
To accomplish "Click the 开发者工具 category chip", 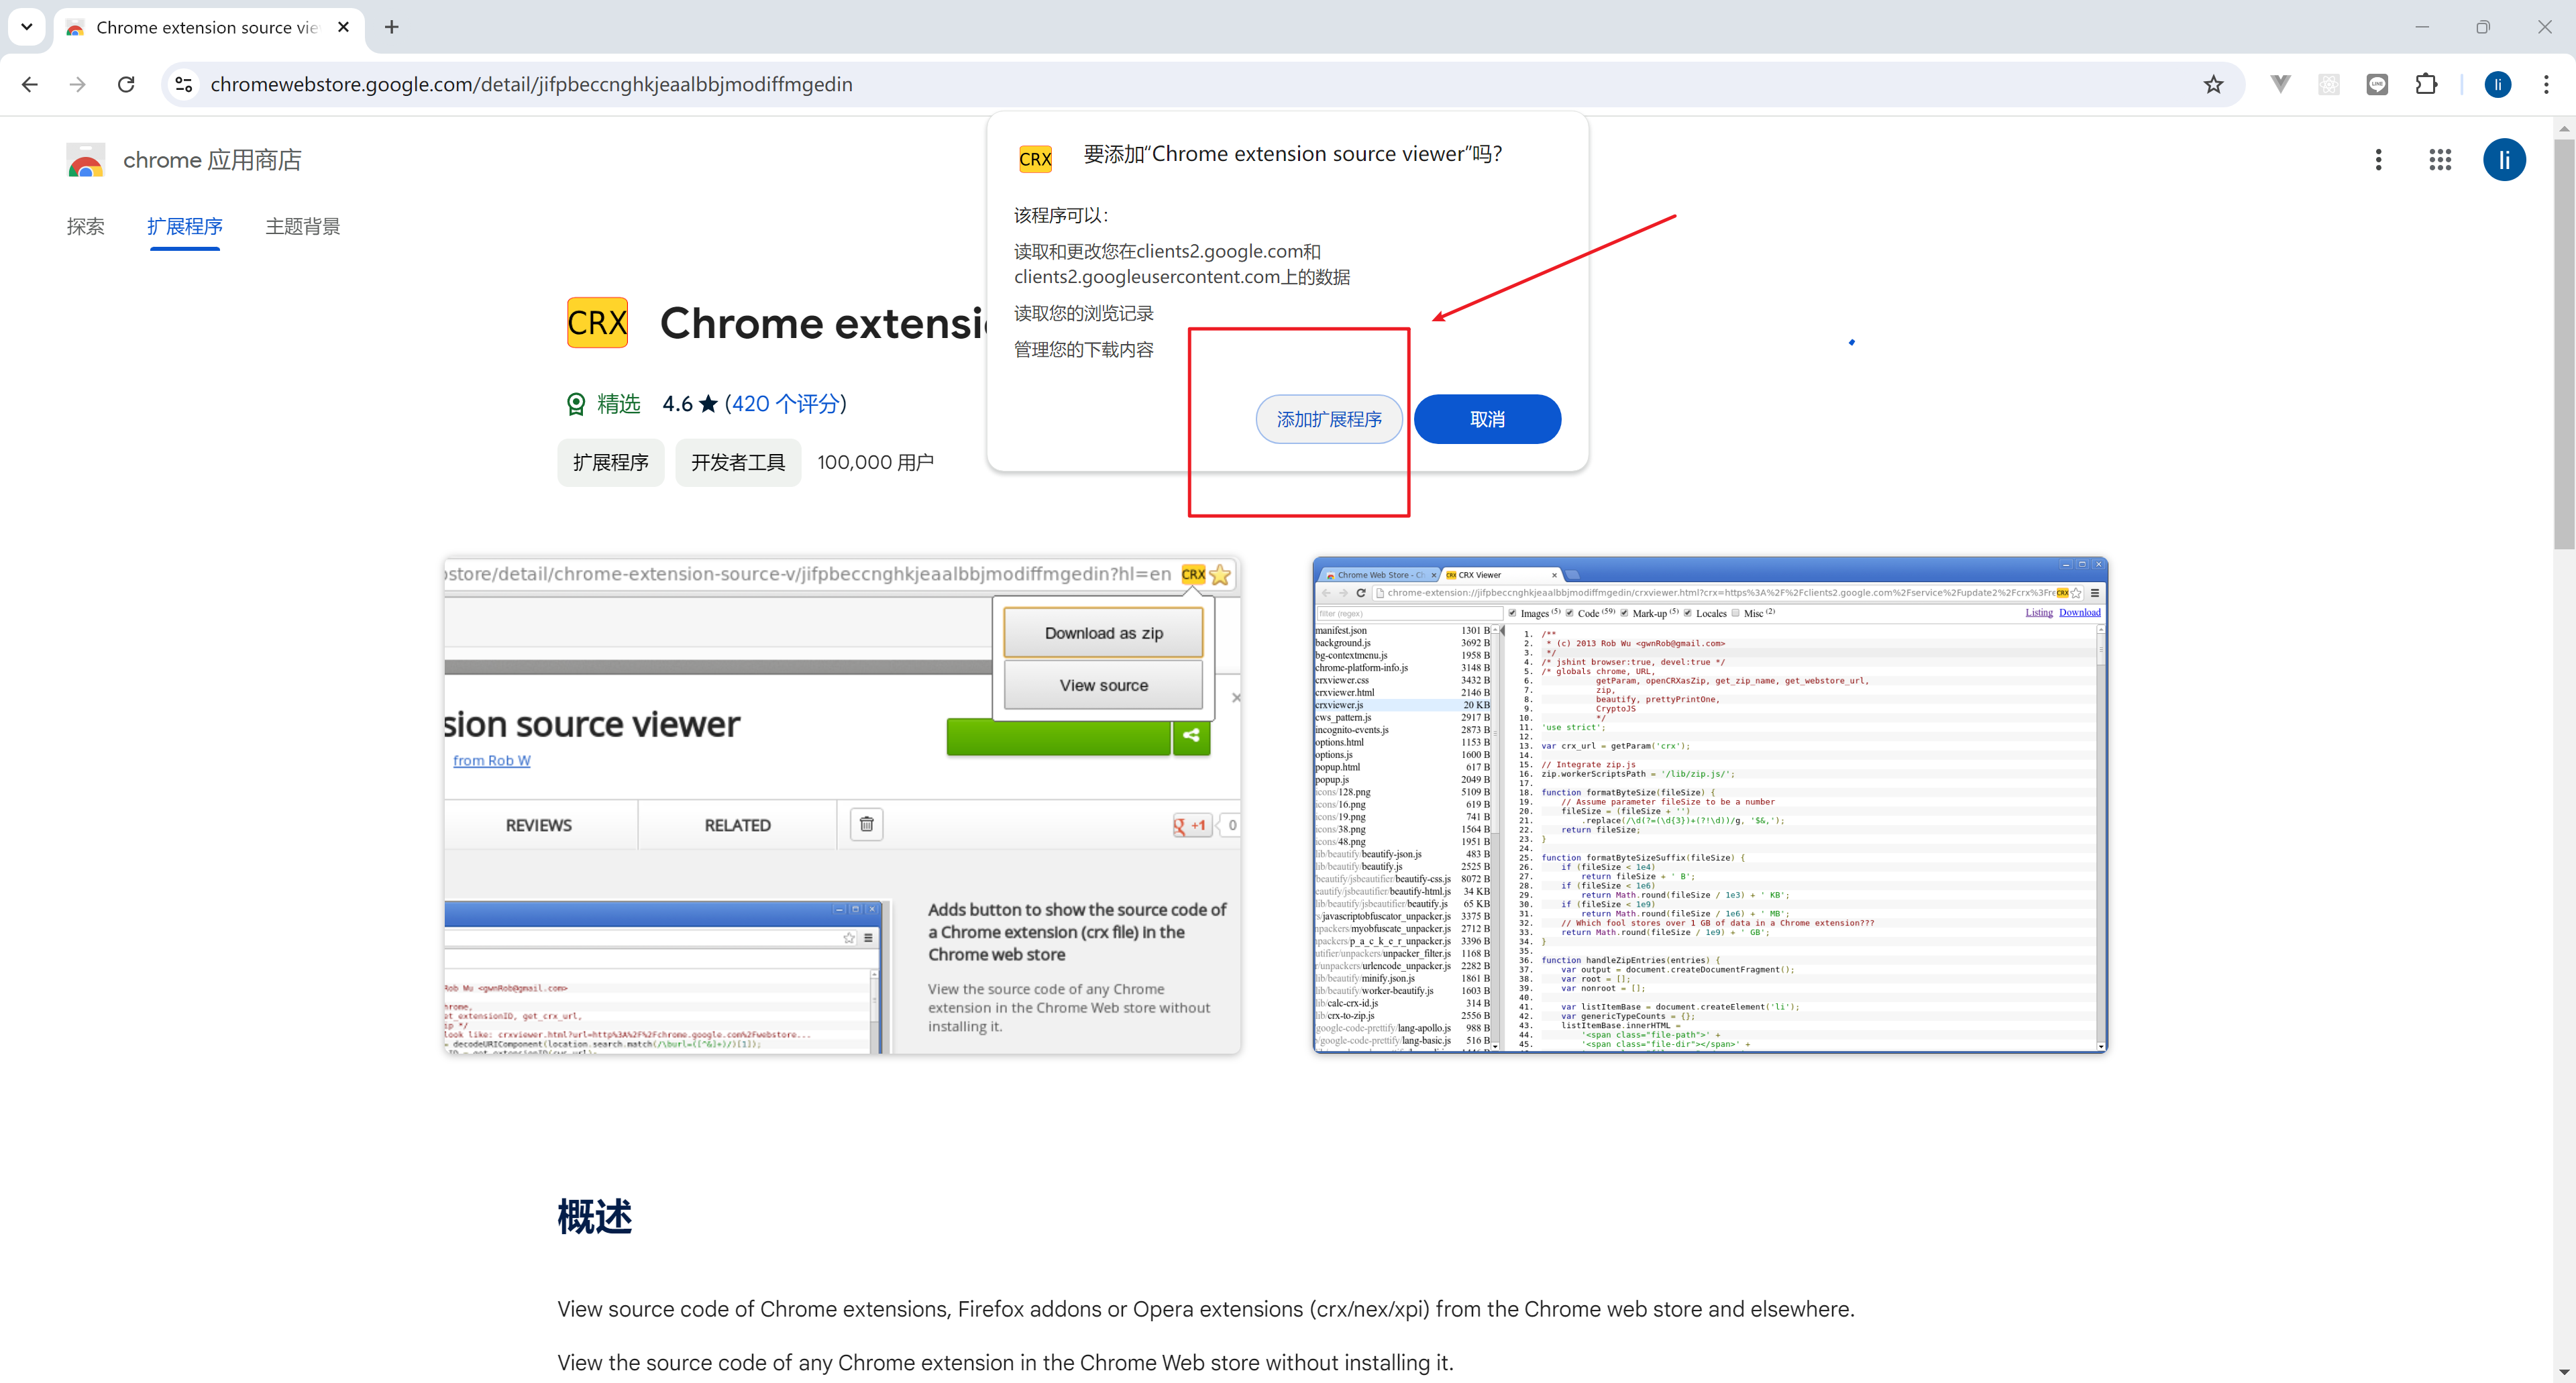I will [x=738, y=463].
